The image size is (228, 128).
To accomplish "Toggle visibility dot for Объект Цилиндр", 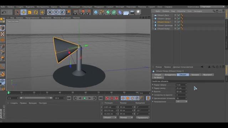I will pyautogui.click(x=175, y=25).
